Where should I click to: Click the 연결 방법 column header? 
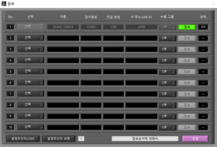113,17
